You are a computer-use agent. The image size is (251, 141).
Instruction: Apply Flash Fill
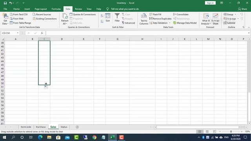coord(155,14)
